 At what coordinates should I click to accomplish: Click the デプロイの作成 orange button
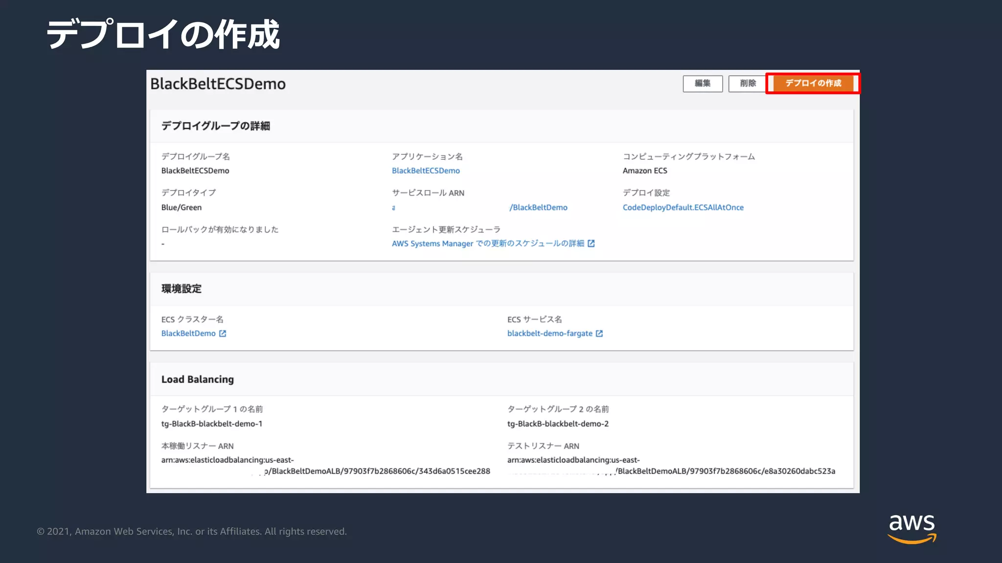(x=813, y=84)
